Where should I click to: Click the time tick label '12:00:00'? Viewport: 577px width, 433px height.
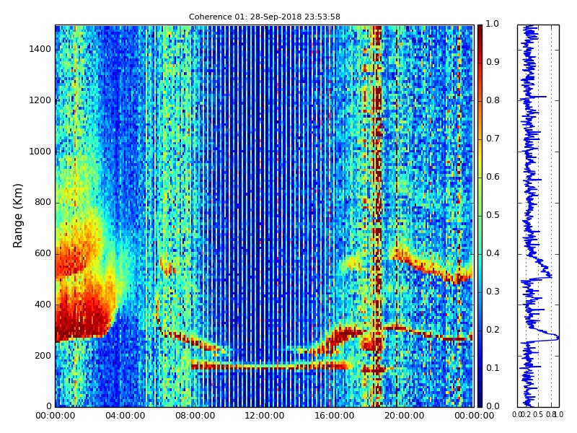[265, 416]
